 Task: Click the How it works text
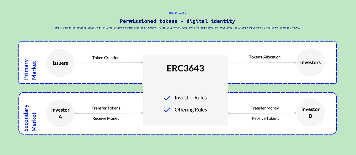tap(178, 13)
